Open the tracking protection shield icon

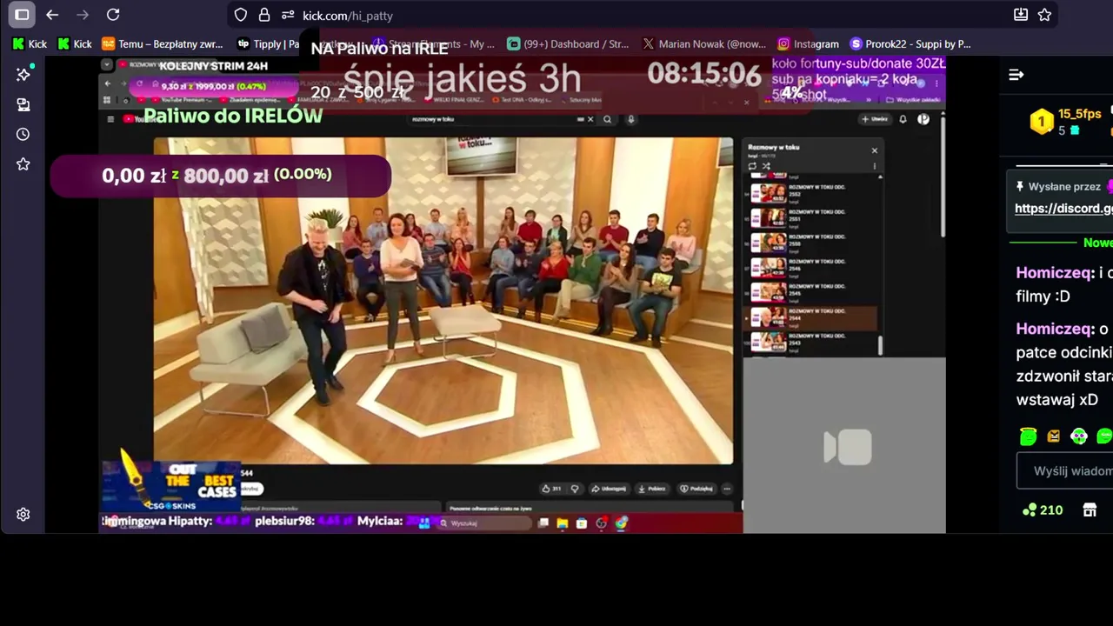click(241, 15)
